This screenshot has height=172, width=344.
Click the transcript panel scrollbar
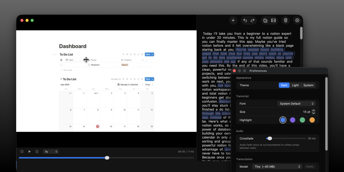301,33
